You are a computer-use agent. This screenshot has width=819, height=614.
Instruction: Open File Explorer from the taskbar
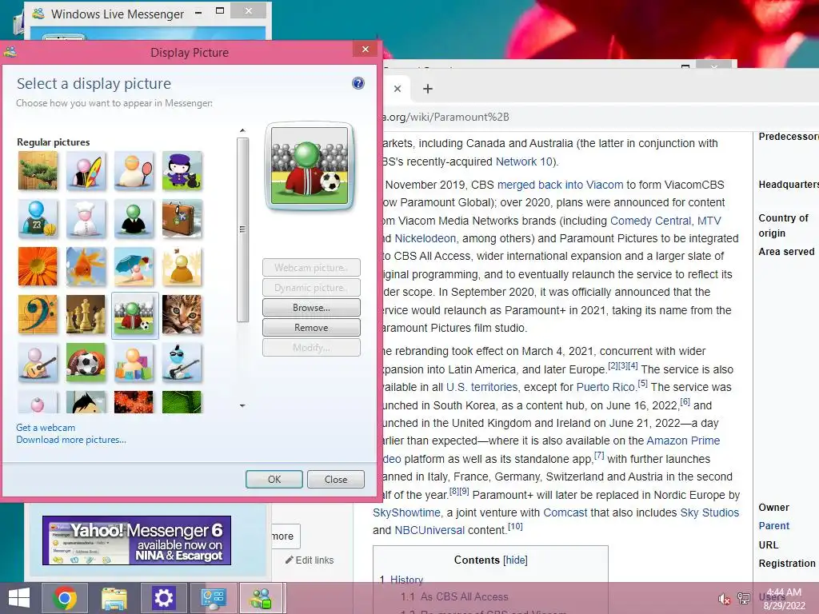114,598
